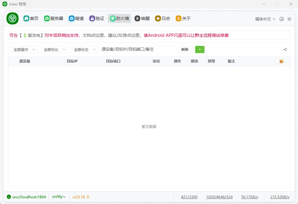Image resolution: width=298 pixels, height=204 pixels.
Task: Click the v2.0.18 version label
Action: point(79,197)
